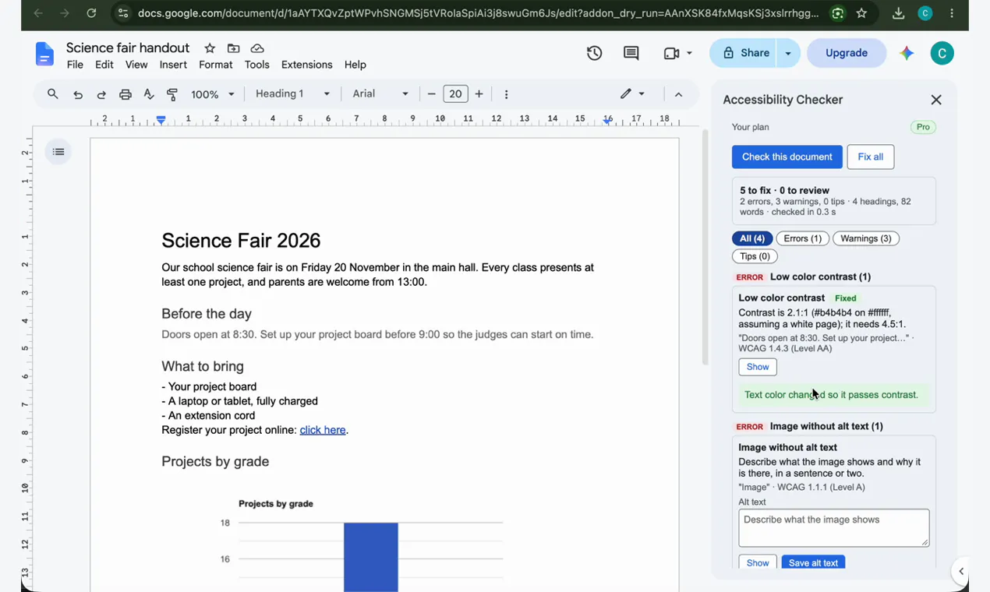Open the toolbar's three-dot more options
990x592 pixels.
(x=507, y=94)
